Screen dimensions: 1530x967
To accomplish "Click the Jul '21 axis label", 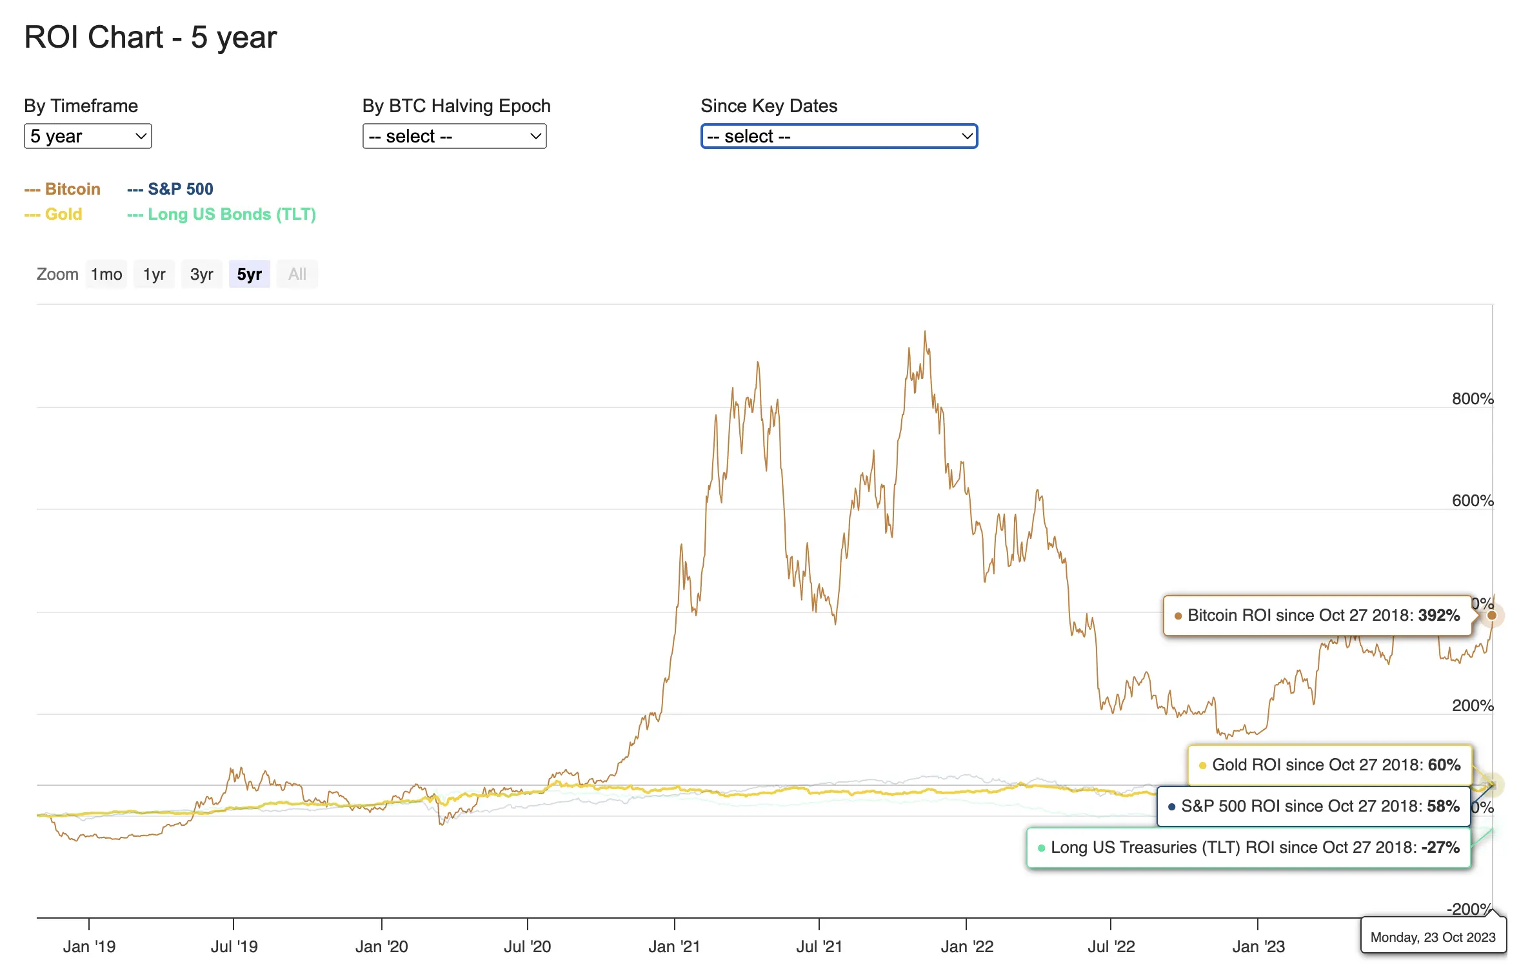I will click(819, 946).
